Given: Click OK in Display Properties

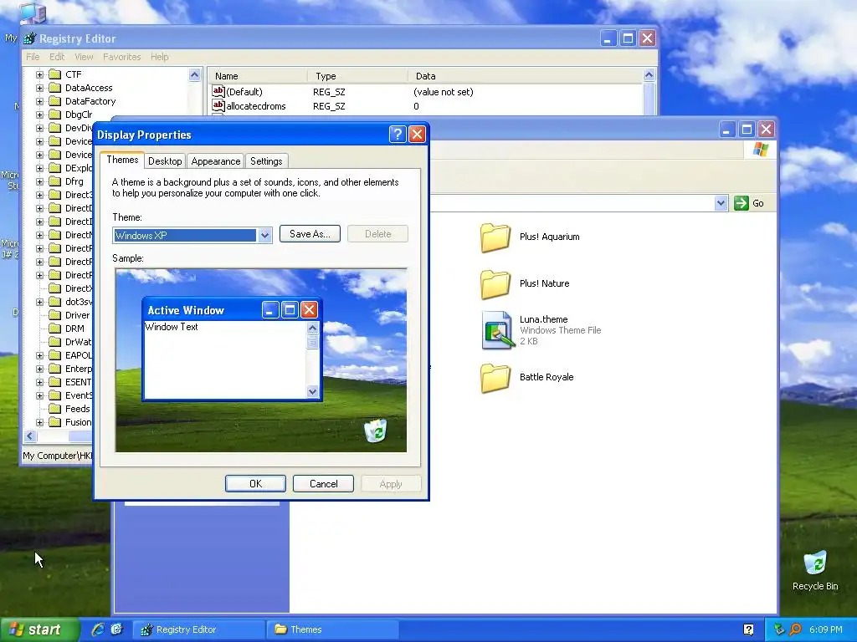Looking at the screenshot, I should click(x=255, y=484).
